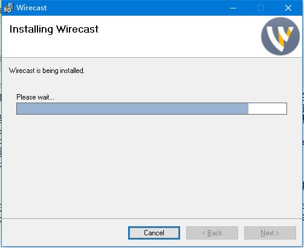
Task: Click the grayed-out Next button
Action: coord(270,233)
